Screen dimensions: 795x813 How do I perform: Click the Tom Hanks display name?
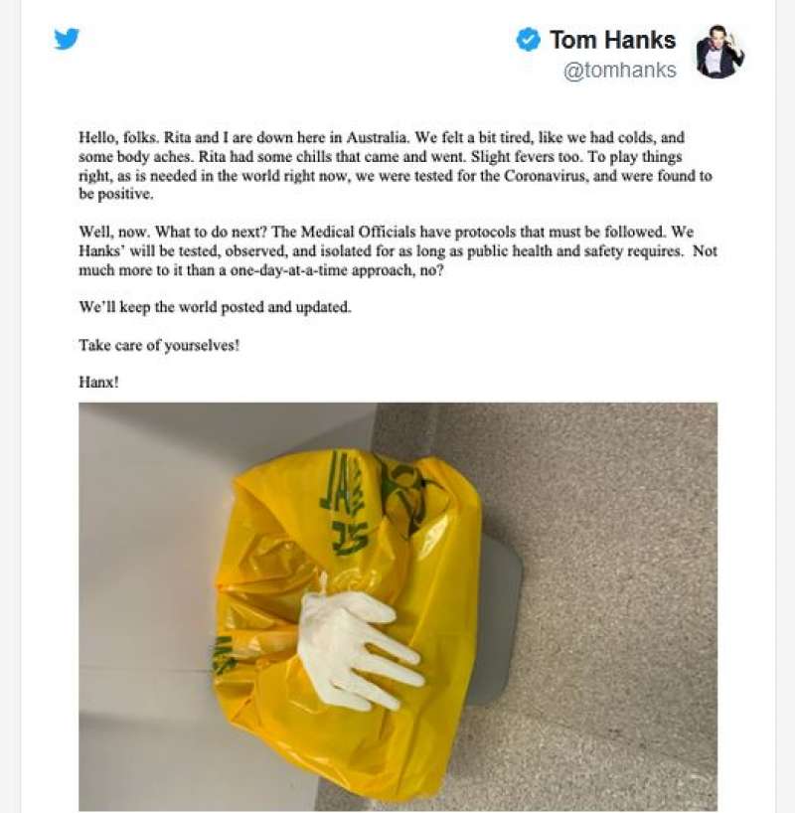pos(612,40)
